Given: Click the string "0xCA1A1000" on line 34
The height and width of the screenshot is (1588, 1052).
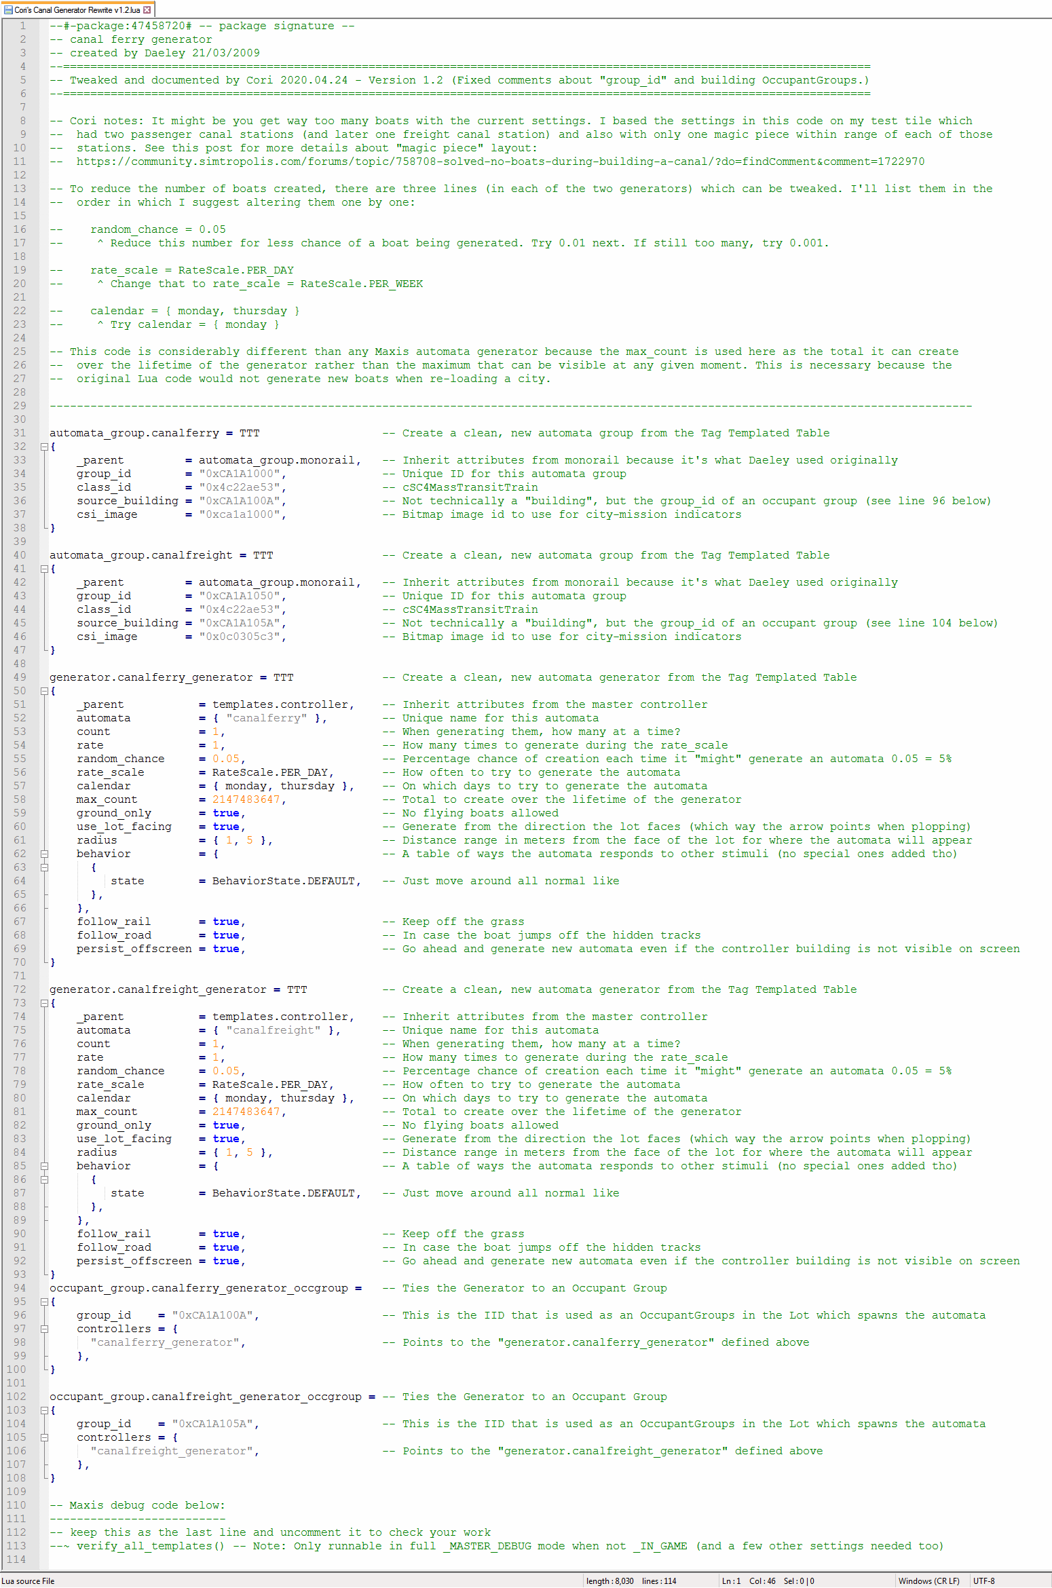Looking at the screenshot, I should [240, 474].
